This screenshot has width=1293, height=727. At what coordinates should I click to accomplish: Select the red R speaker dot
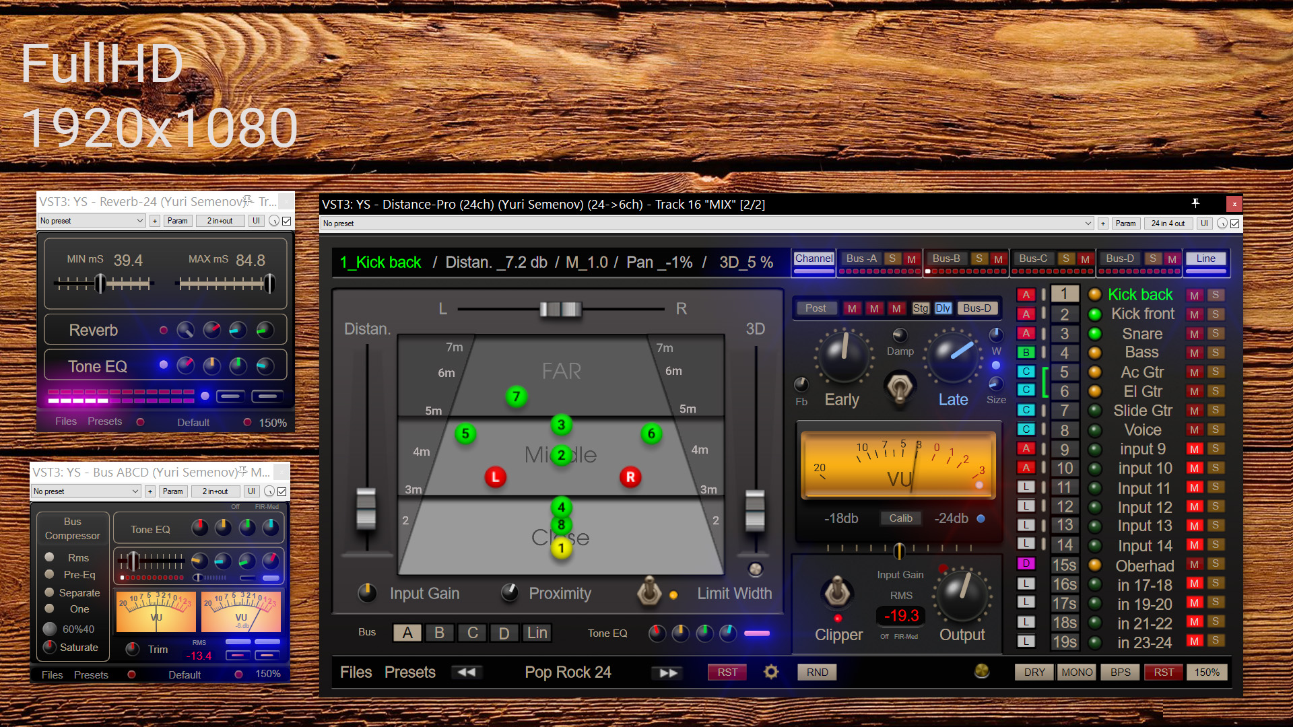click(x=630, y=477)
